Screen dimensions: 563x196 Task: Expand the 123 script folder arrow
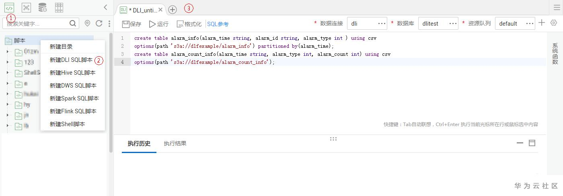click(x=8, y=62)
